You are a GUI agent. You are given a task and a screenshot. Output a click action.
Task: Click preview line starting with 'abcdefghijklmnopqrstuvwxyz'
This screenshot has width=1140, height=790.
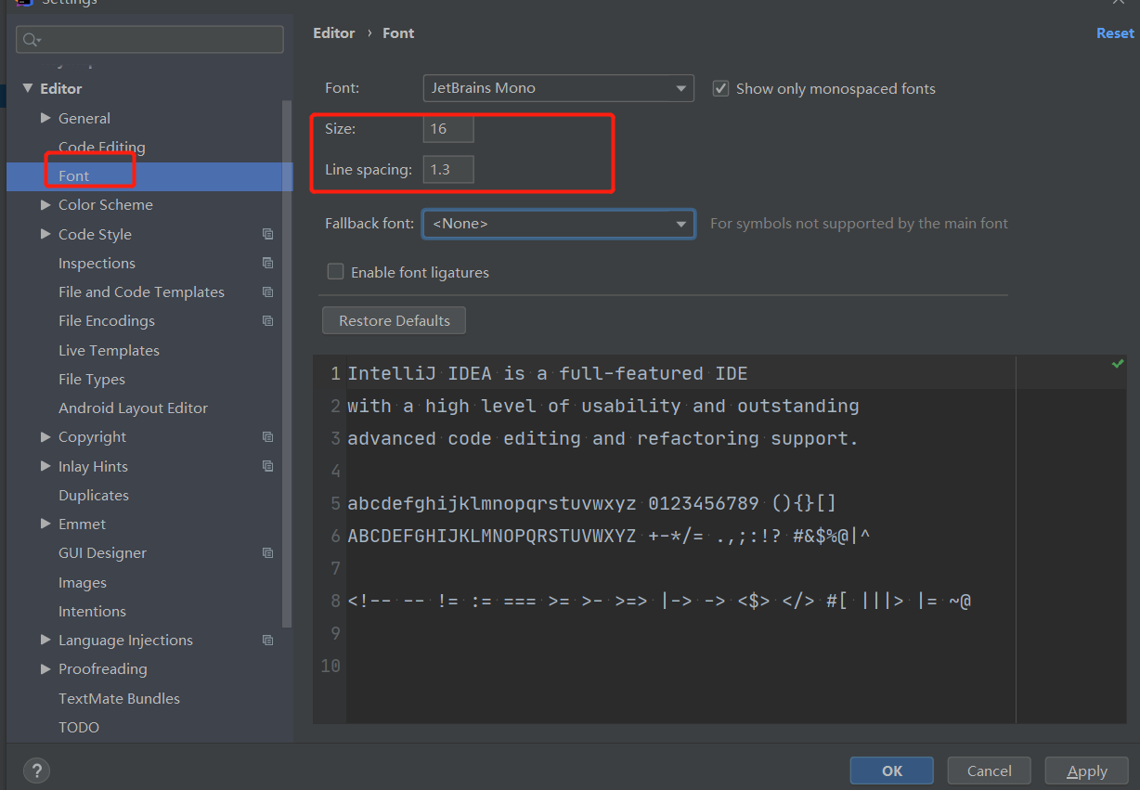[x=592, y=503]
